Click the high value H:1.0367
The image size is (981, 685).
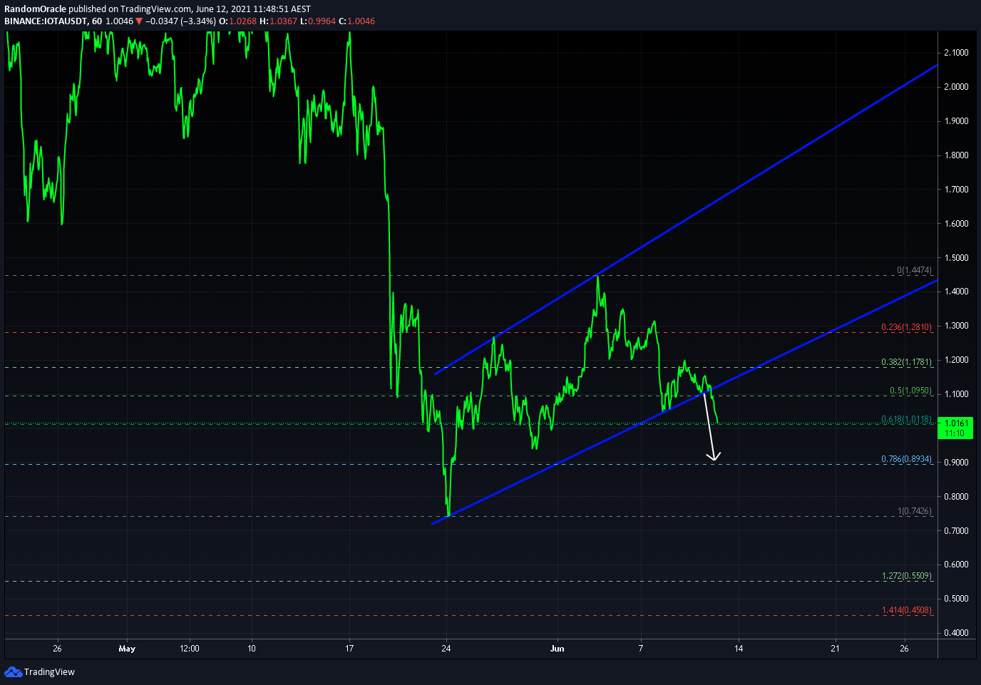pos(278,21)
